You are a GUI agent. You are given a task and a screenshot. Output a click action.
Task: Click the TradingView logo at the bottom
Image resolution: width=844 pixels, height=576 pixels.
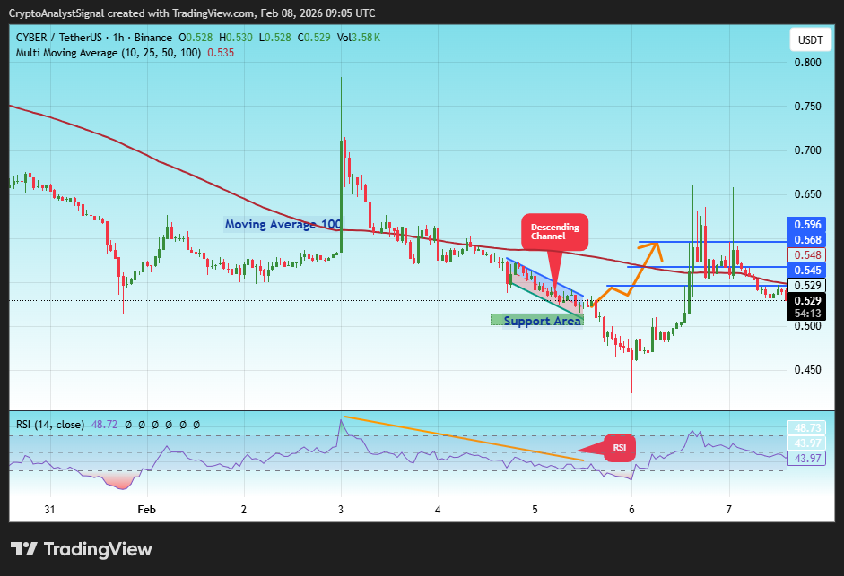[82, 549]
